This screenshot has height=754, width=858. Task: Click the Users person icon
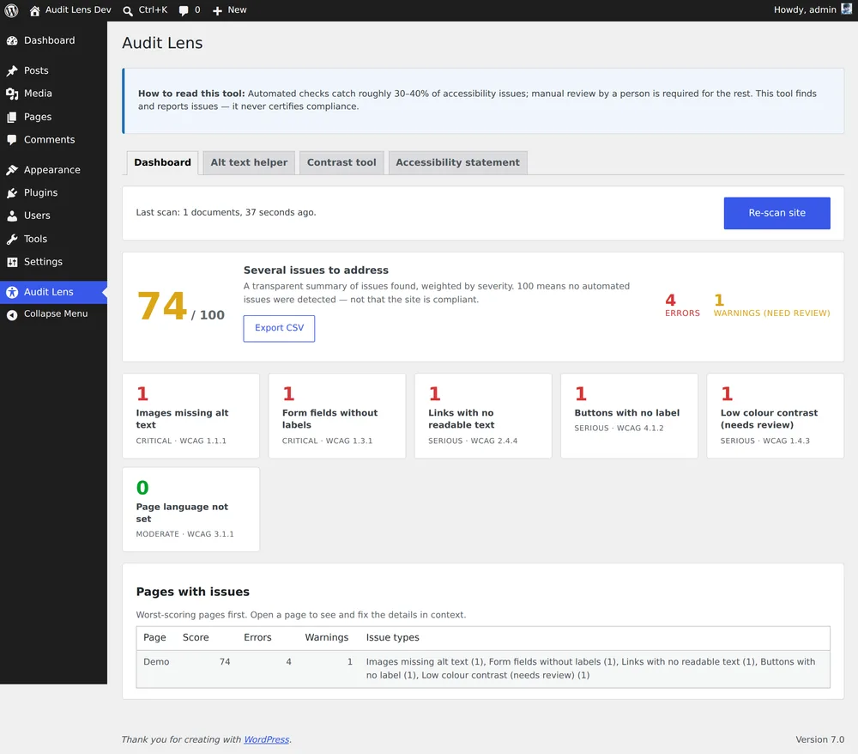click(x=12, y=216)
